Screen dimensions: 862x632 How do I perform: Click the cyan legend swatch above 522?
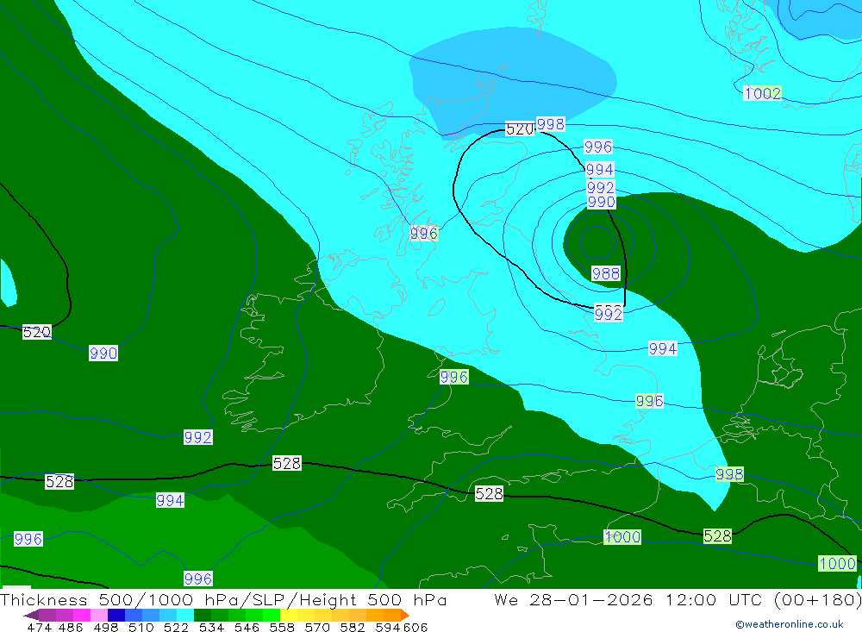pyautogui.click(x=185, y=615)
